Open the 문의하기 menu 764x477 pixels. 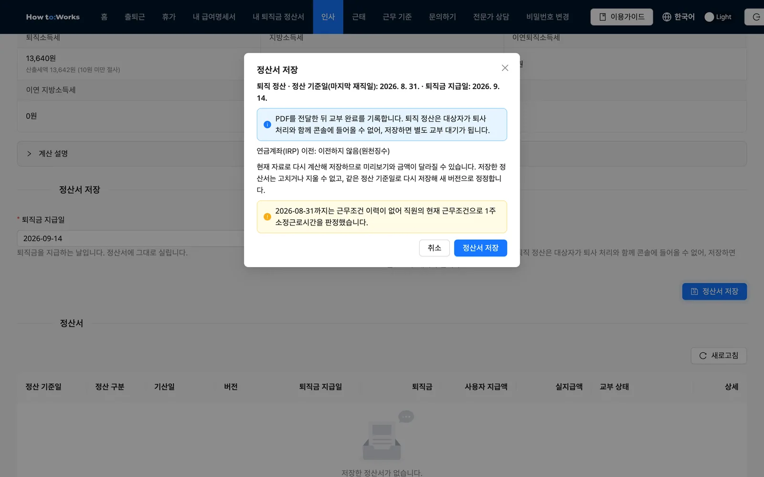point(442,17)
